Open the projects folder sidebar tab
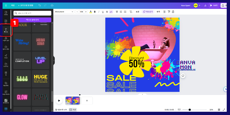Image resolution: width=230 pixels, height=115 pixels. pos(6,65)
